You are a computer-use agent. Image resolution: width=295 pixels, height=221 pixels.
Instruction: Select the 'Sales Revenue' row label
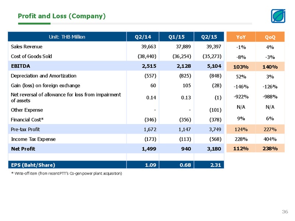click(x=27, y=47)
